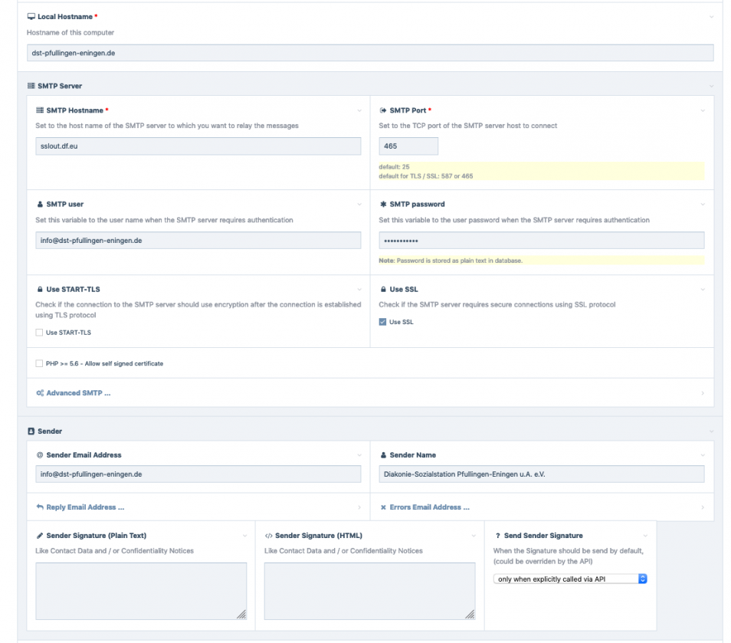Click the user icon beside SMTP user

pos(40,205)
